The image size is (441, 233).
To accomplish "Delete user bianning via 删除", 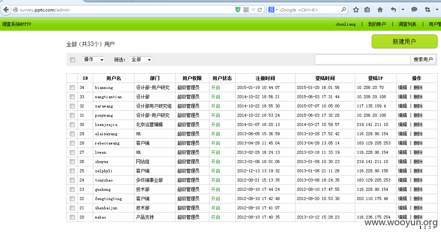I will point(418,87).
